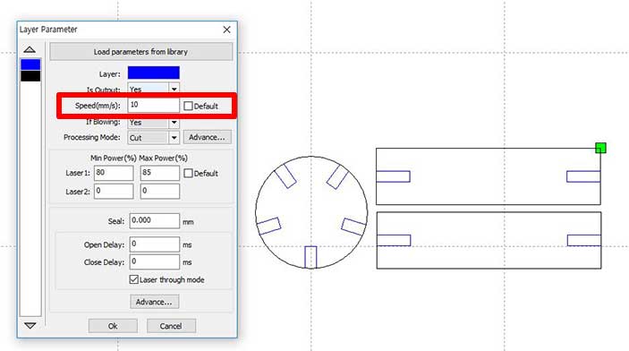The image size is (629, 351).
Task: Uncheck Laser through mode
Action: pos(134,279)
